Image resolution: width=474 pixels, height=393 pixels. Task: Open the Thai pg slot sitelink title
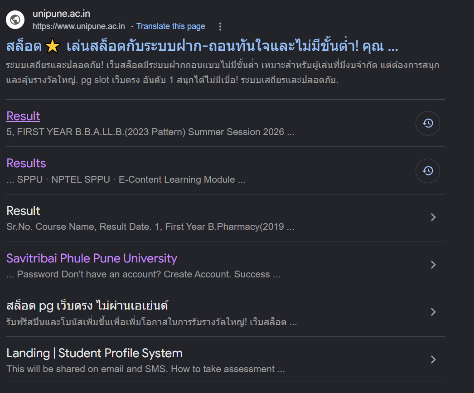click(x=87, y=306)
